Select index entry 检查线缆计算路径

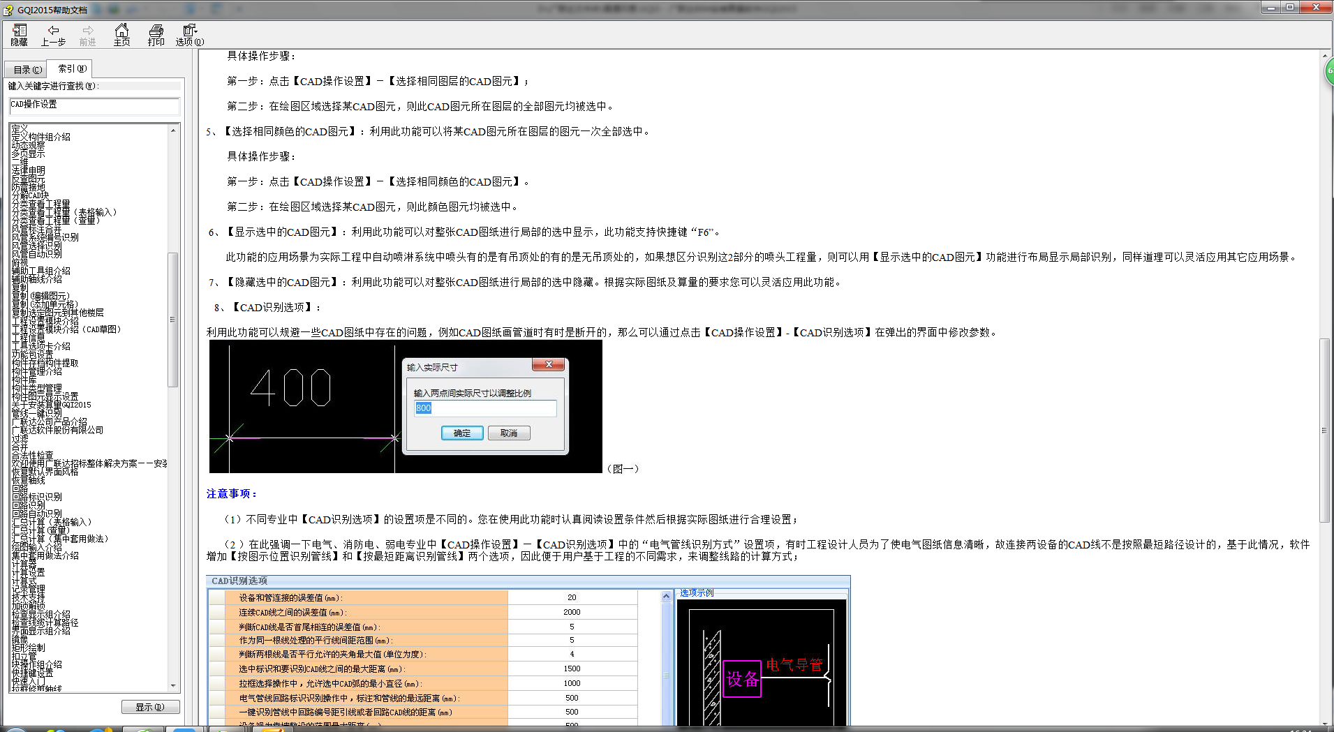coord(45,622)
